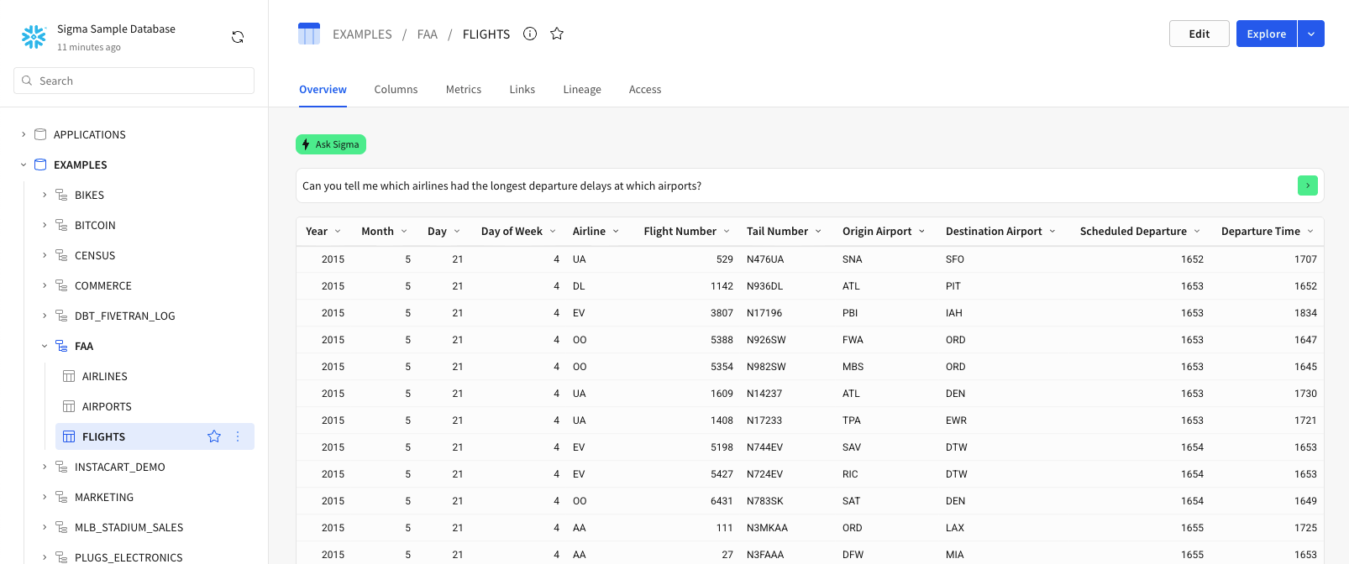Click the Day column header
The width and height of the screenshot is (1349, 564).
pyautogui.click(x=437, y=232)
